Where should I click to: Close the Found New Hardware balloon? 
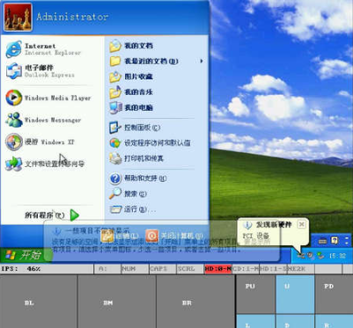301,224
